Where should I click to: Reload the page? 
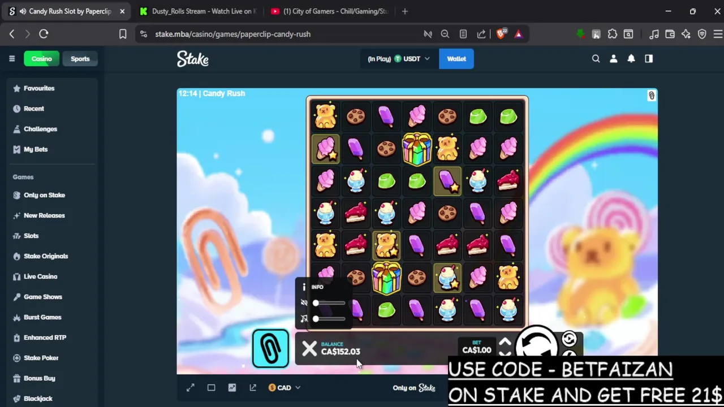pyautogui.click(x=44, y=34)
